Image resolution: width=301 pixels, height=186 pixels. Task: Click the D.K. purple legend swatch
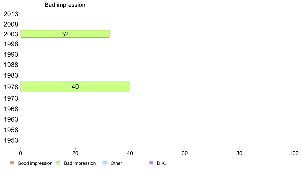151,163
